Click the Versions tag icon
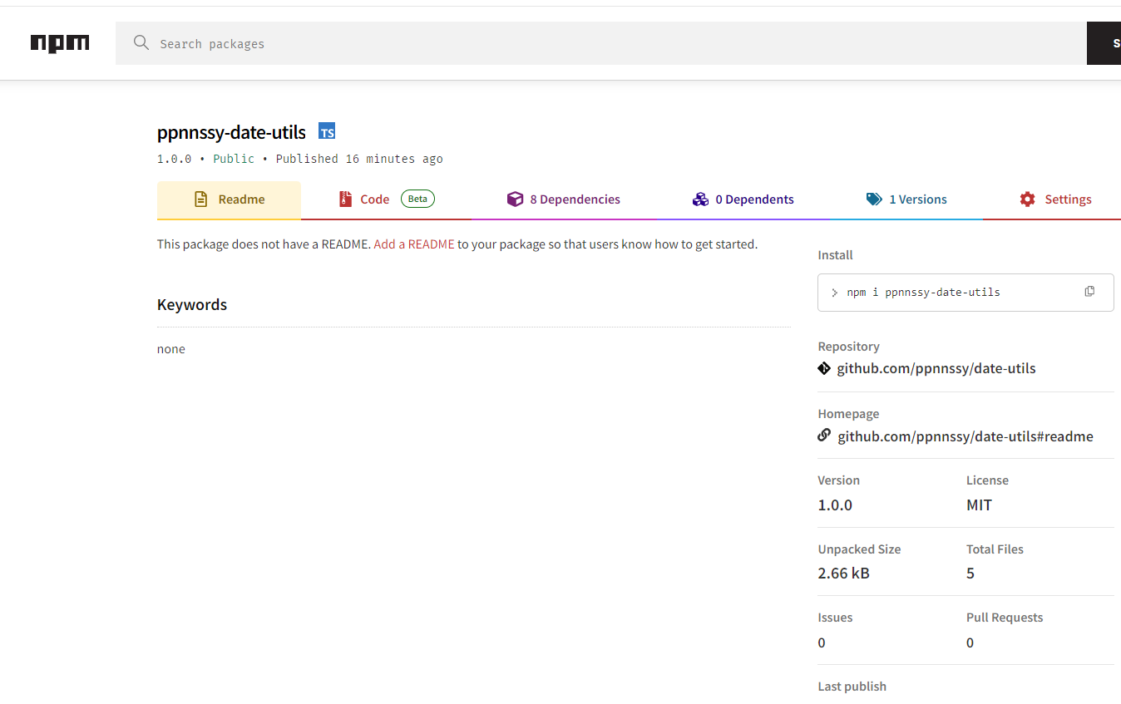 pos(873,199)
